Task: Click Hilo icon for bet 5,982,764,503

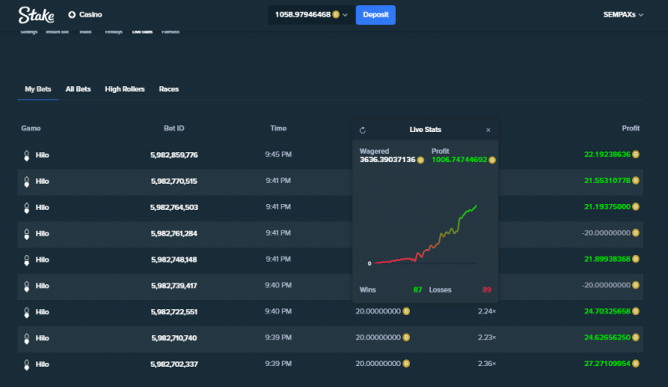Action: pyautogui.click(x=27, y=208)
